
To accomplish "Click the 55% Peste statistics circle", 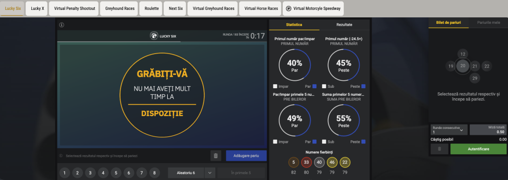I will pos(344,120).
